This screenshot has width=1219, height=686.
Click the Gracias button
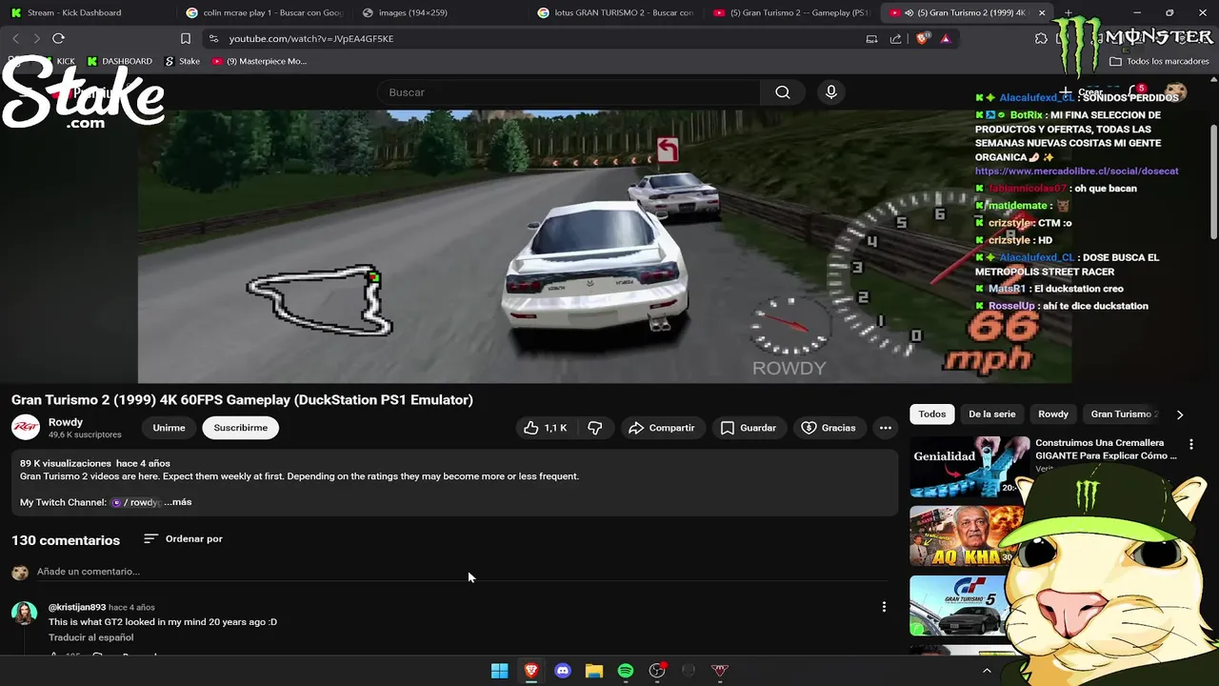(829, 428)
